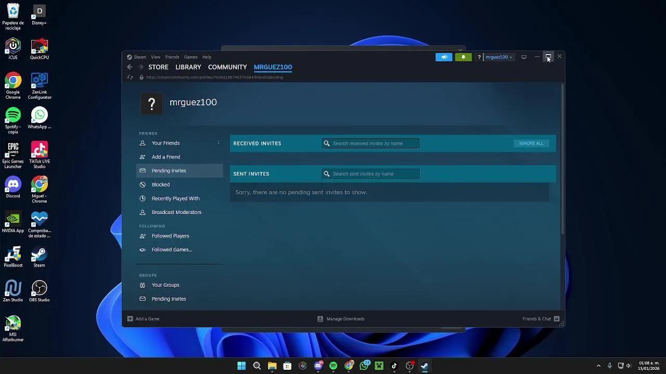
Task: Open OBS Studio desktop shortcut
Action: point(40,291)
